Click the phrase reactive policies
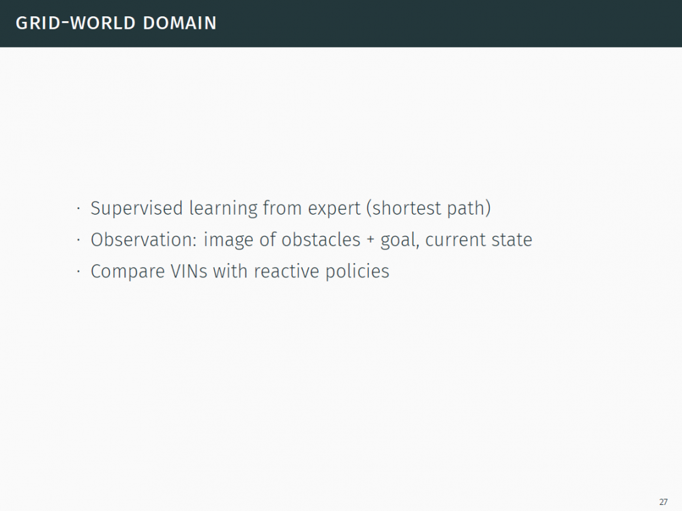The image size is (682, 511). [x=321, y=271]
